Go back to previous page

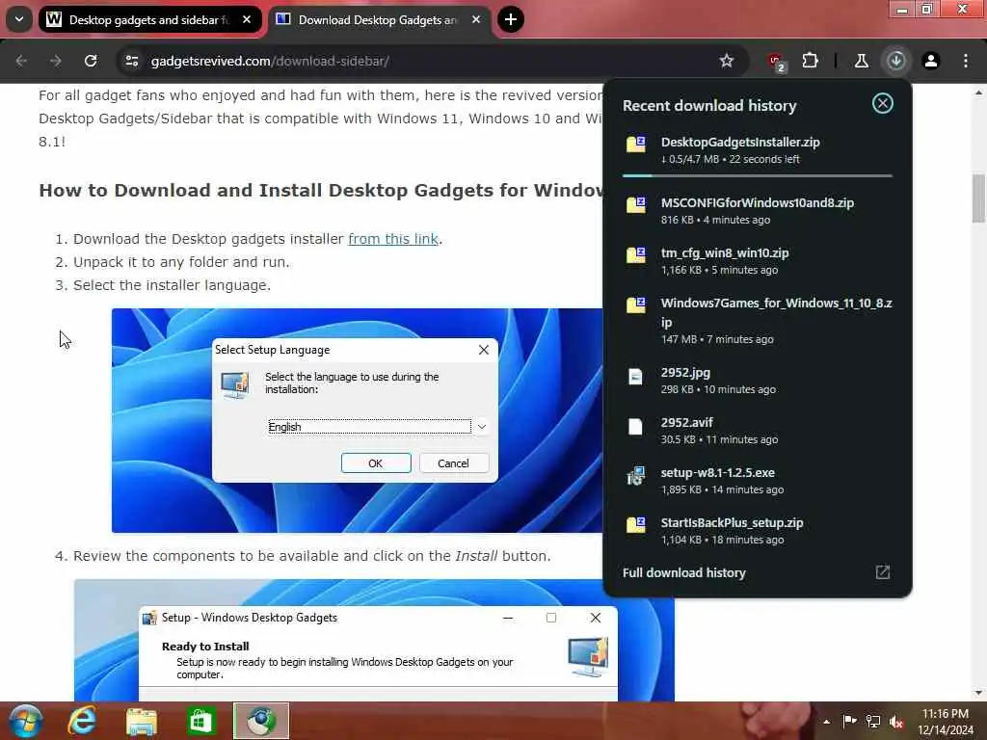(21, 61)
